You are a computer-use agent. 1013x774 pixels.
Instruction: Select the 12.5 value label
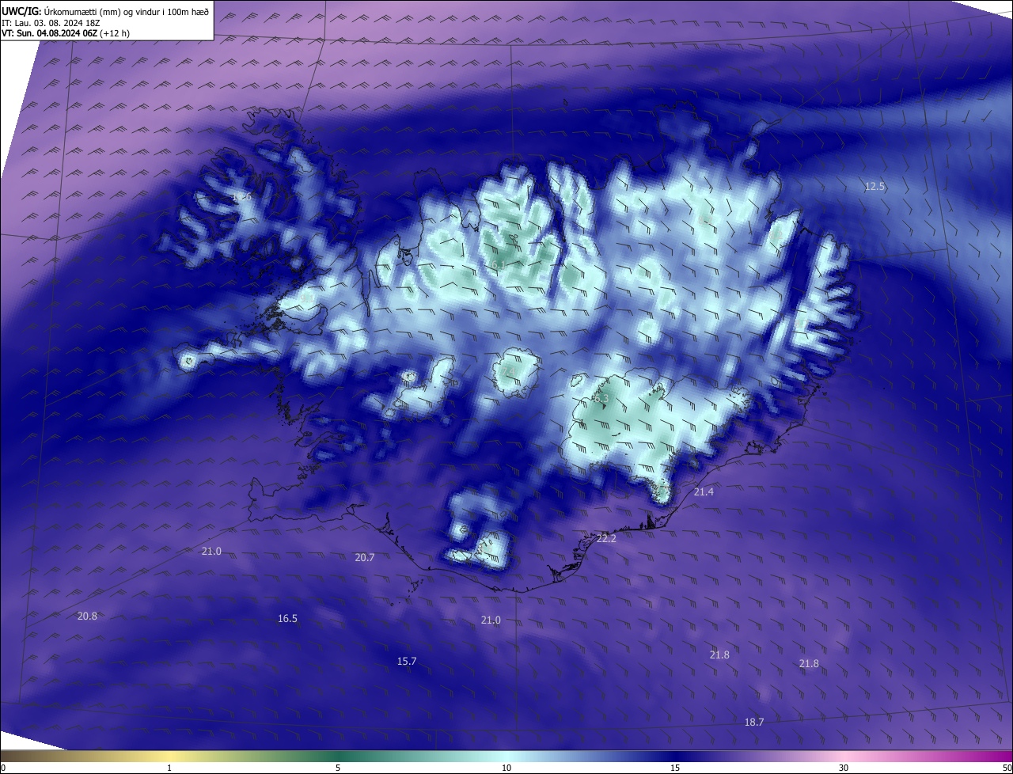click(875, 187)
